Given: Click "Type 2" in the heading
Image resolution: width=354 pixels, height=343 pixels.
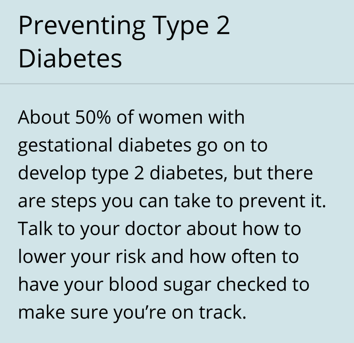Looking at the screenshot, I should point(191,26).
